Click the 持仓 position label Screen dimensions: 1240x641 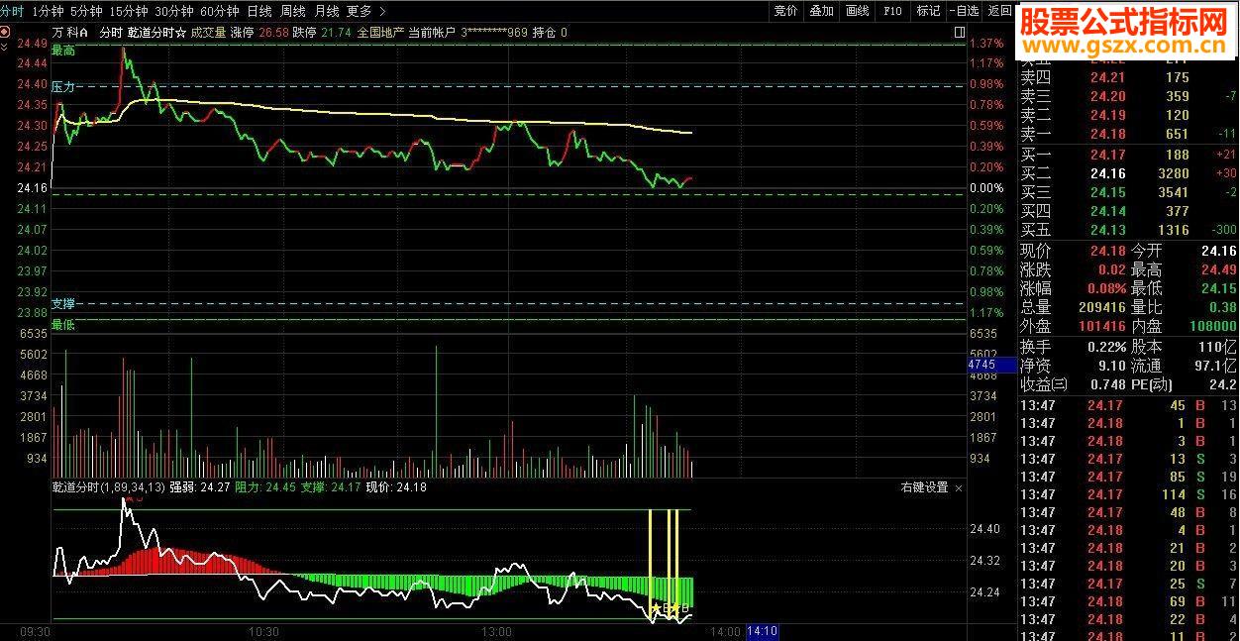pos(545,32)
